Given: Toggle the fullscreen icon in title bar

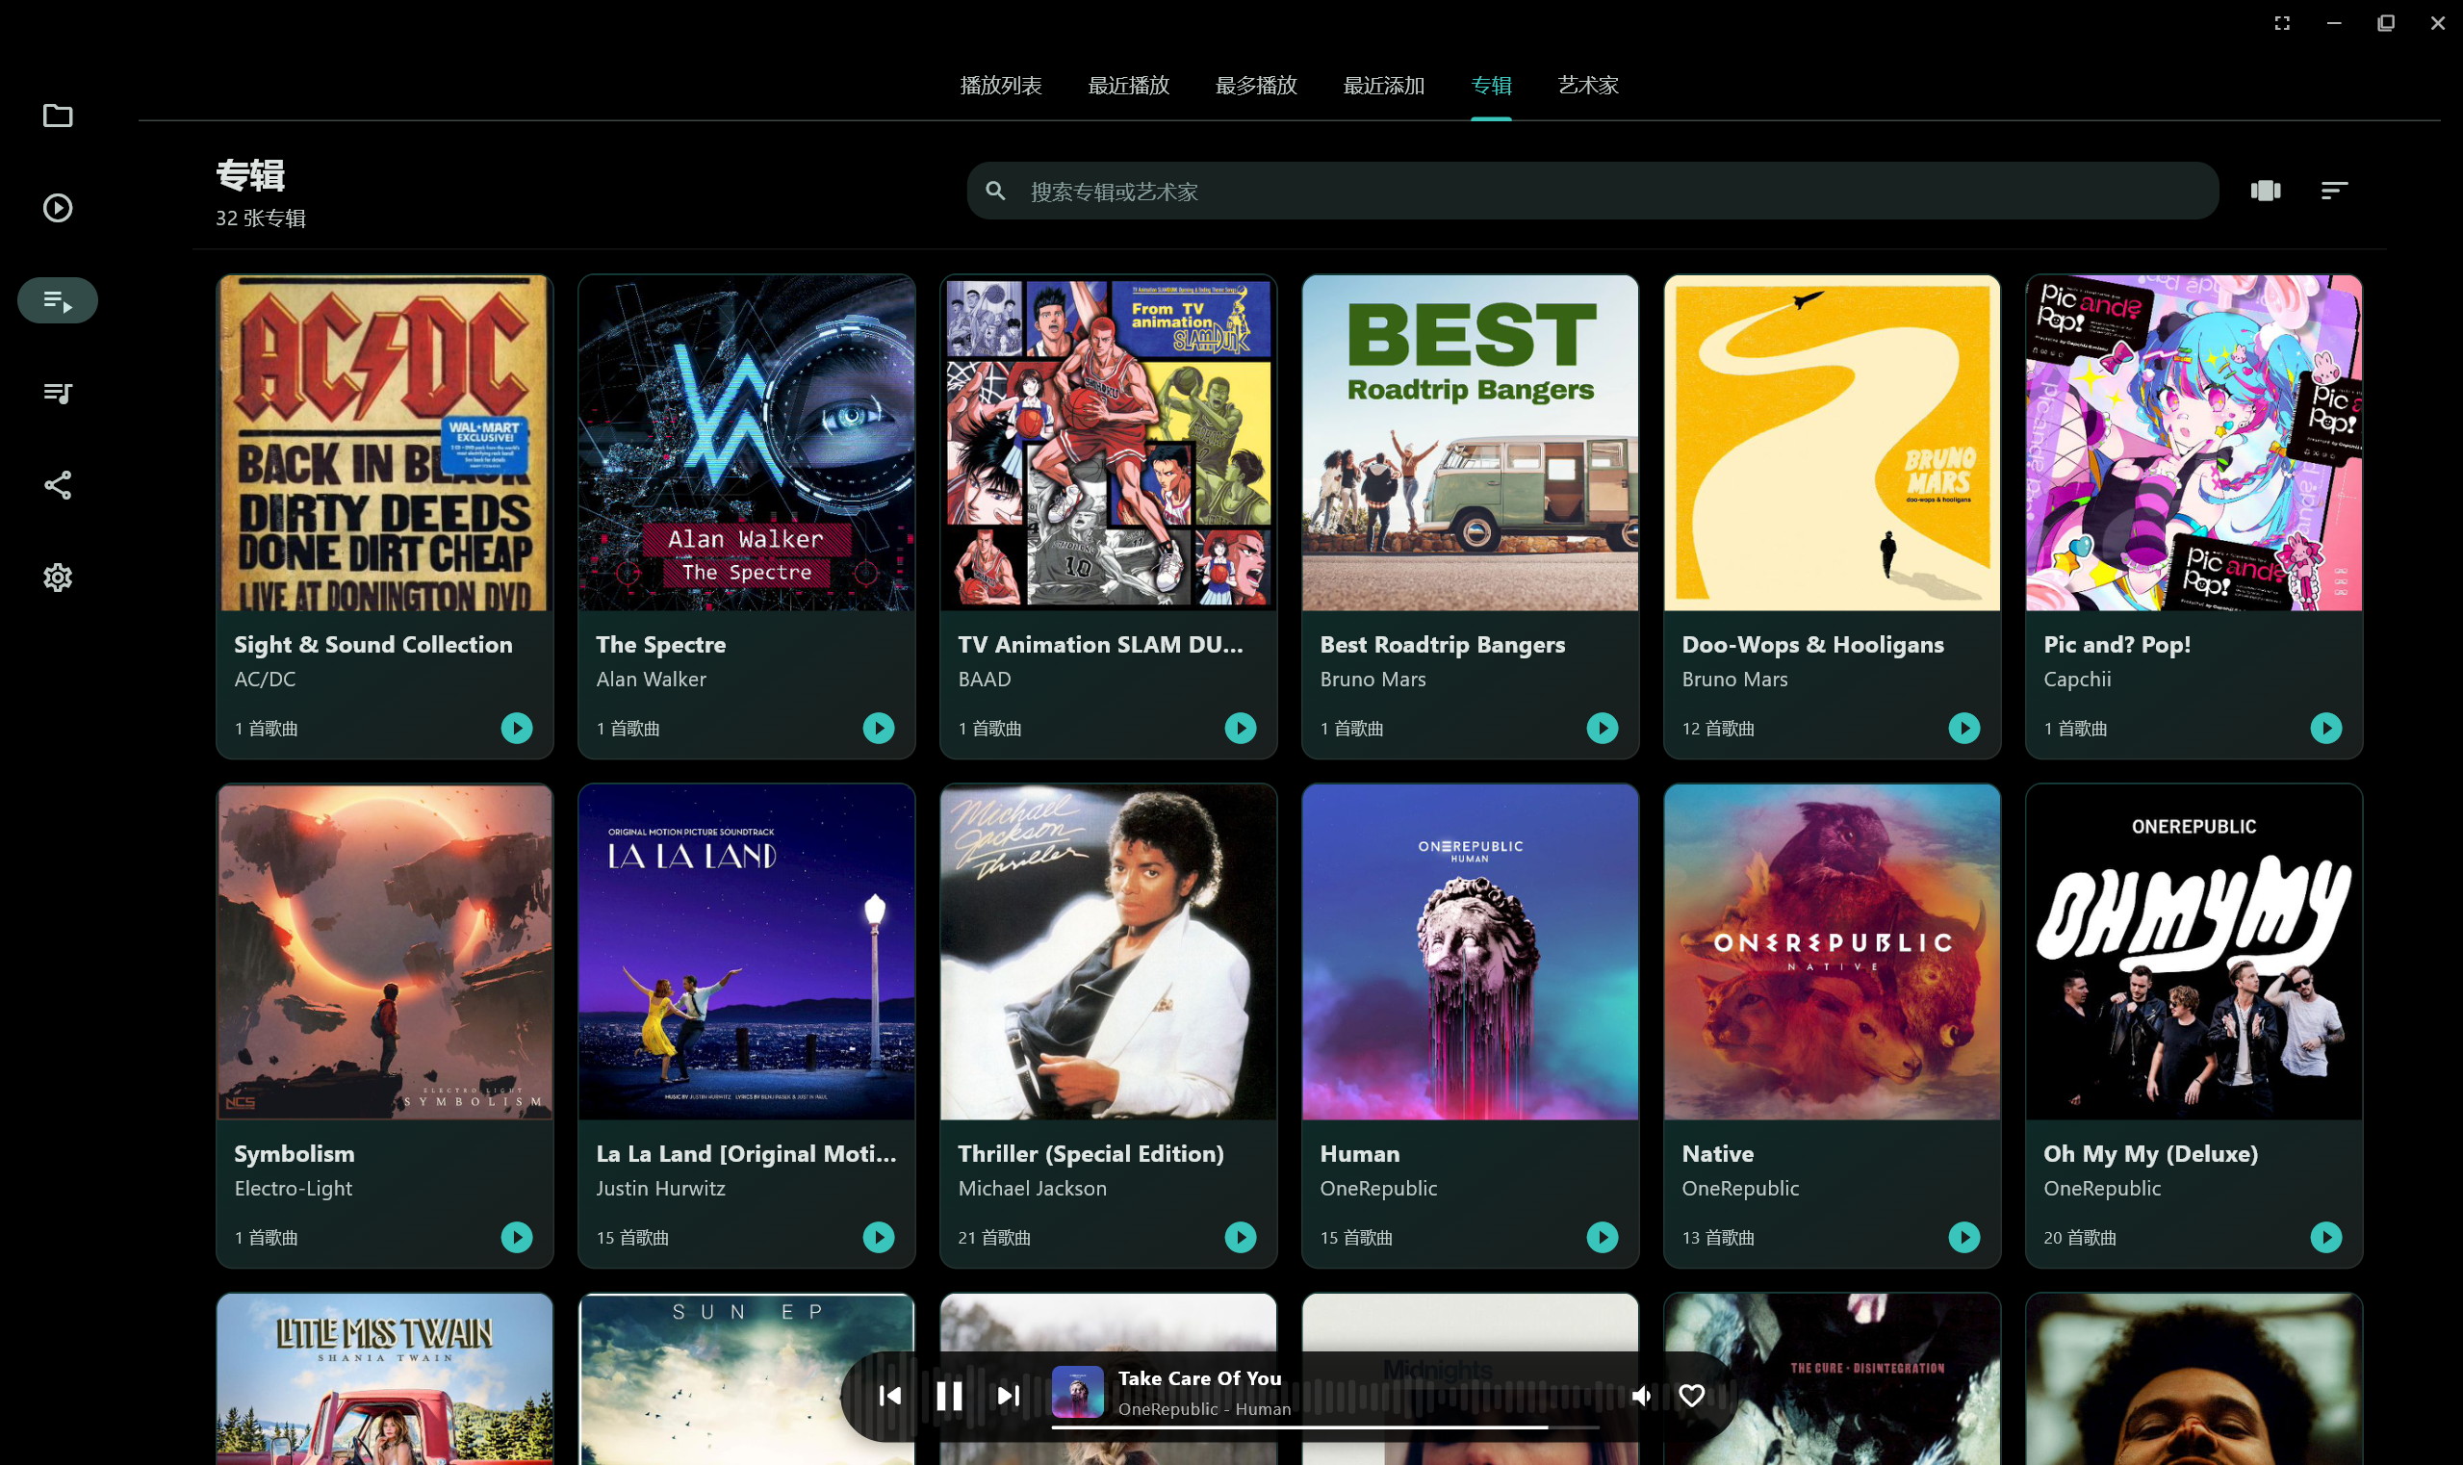Looking at the screenshot, I should (2281, 23).
